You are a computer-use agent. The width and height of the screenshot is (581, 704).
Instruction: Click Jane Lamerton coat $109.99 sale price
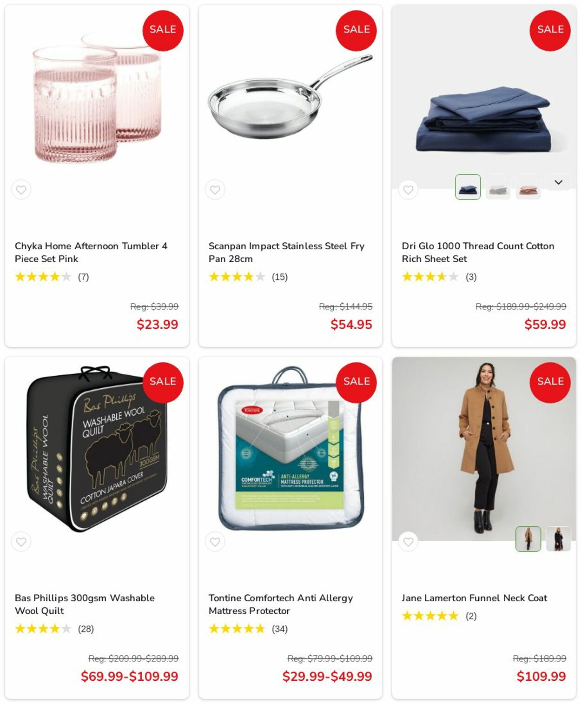coord(541,676)
